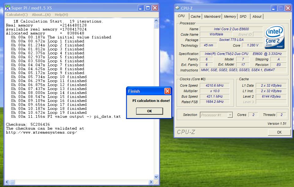
Task: Click the 'Version 1.51' text in CPU-Z
Action: pyautogui.click(x=277, y=124)
